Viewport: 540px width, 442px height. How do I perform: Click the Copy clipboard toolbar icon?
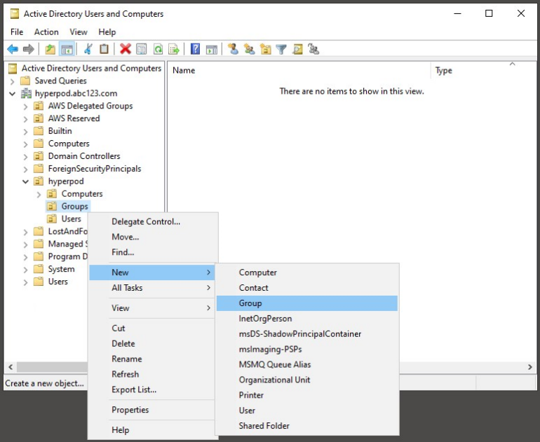point(104,49)
